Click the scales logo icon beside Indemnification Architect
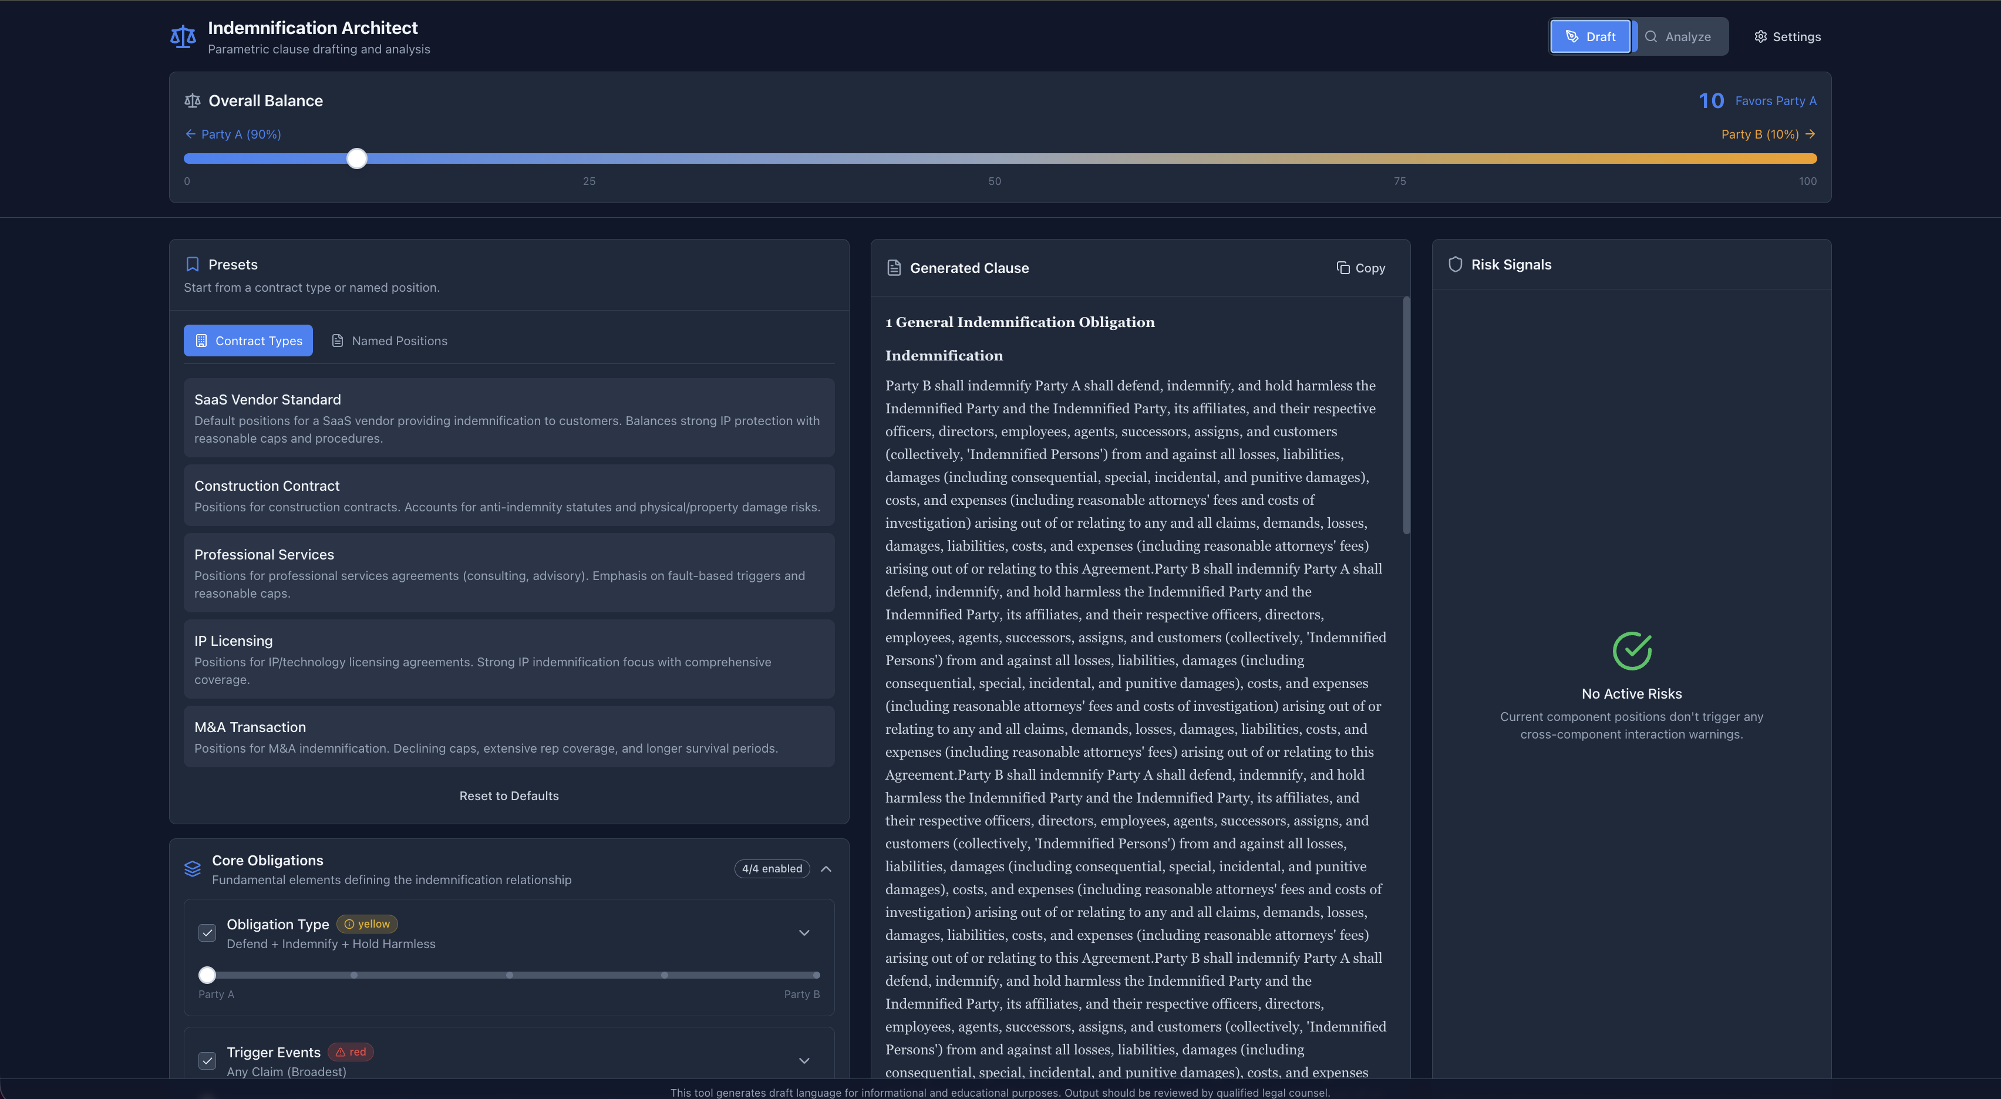 coord(183,36)
